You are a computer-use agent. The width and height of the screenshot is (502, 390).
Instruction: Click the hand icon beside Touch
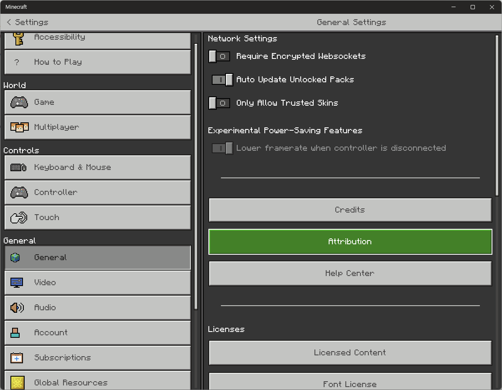coord(19,218)
